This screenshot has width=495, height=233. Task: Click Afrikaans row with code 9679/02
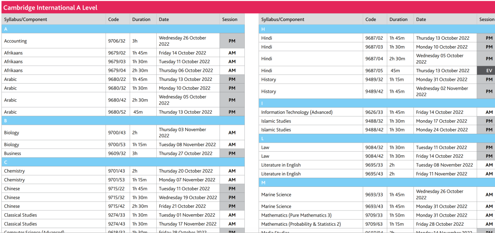pos(123,53)
